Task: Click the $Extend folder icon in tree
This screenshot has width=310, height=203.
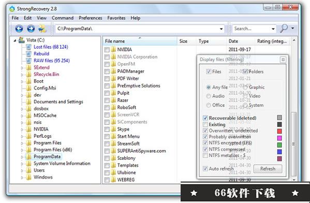Action: pyautogui.click(x=29, y=67)
